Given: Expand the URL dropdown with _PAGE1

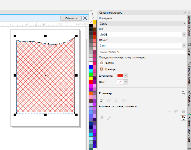Looking at the screenshot, I should [184, 34].
